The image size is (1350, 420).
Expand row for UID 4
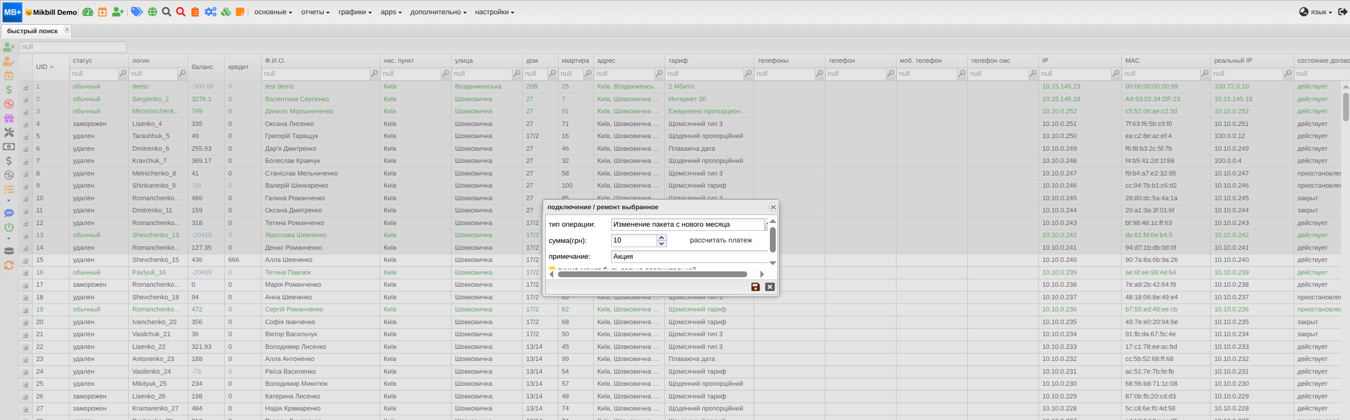25,124
